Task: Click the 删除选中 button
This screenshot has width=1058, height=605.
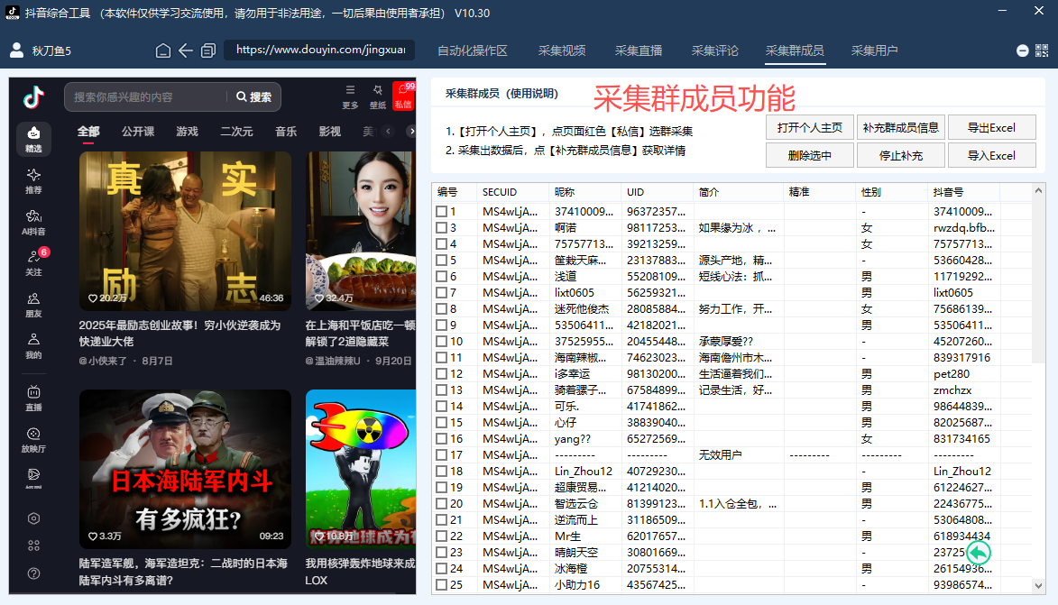Action: 810,155
